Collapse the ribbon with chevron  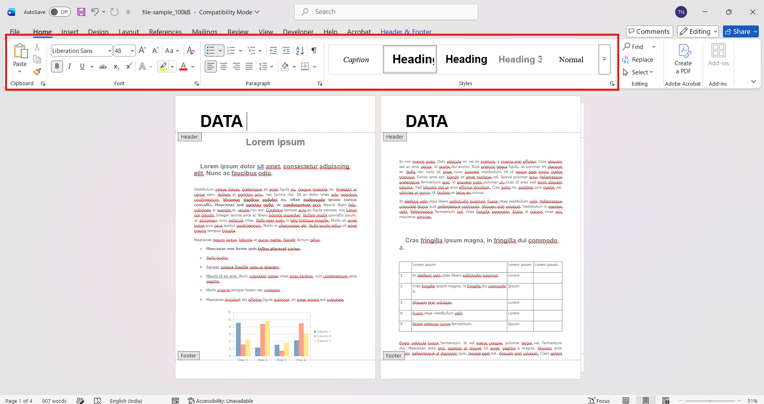[753, 82]
